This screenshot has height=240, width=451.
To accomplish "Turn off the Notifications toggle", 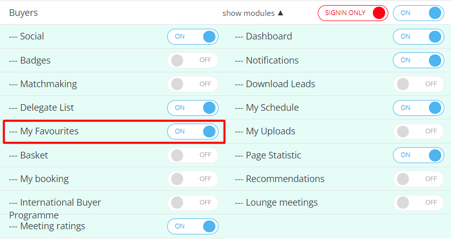I will click(418, 60).
